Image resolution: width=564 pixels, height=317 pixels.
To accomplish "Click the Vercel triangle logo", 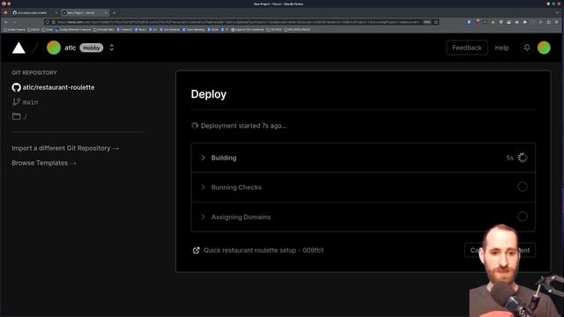I will coord(19,48).
